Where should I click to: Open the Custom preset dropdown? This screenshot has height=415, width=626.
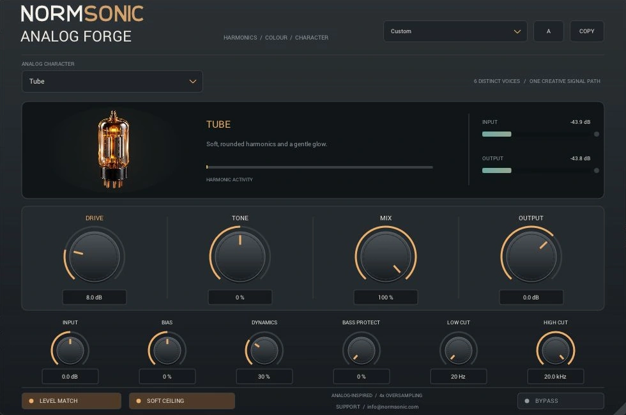[455, 31]
